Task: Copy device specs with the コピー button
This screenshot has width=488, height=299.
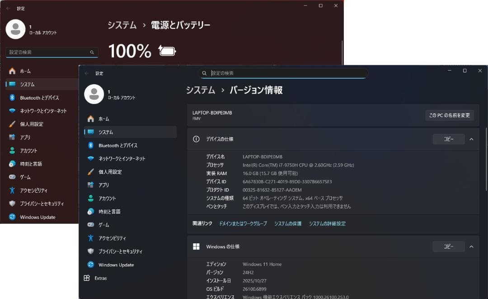Action: click(x=448, y=139)
